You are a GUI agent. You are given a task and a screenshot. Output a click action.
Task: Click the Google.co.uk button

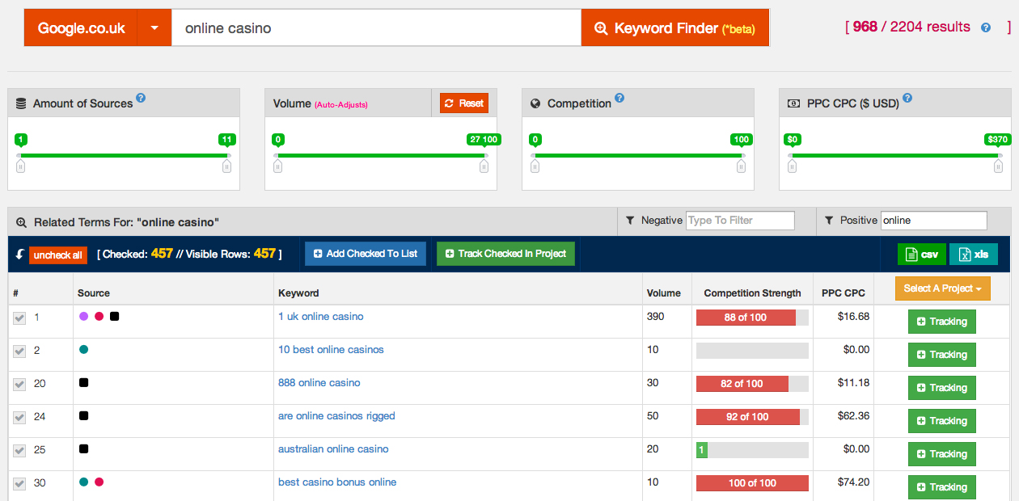pyautogui.click(x=81, y=28)
